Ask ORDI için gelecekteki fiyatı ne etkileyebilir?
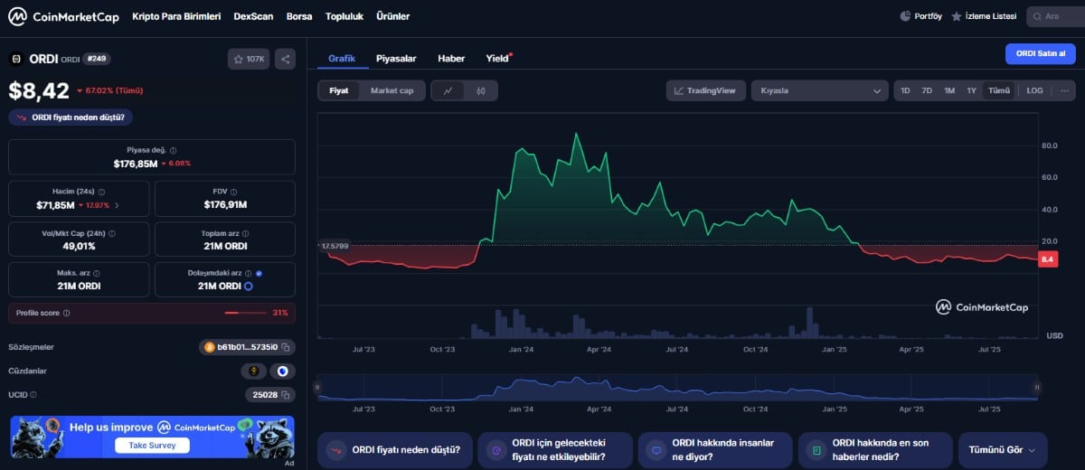This screenshot has height=470, width=1085. [x=555, y=449]
